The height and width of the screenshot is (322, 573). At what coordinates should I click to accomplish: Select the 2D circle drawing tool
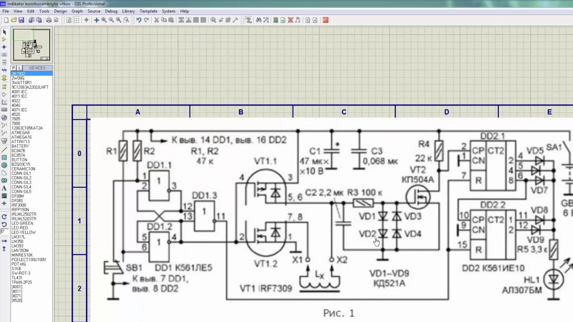point(4,164)
